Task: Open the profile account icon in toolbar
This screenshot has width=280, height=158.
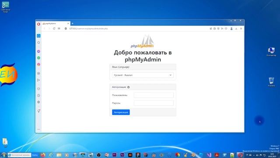Action: point(231,29)
